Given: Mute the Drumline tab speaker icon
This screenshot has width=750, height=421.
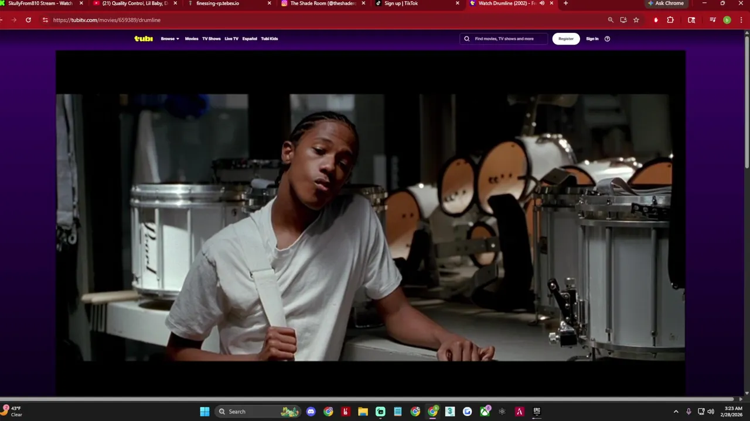Looking at the screenshot, I should pos(542,4).
